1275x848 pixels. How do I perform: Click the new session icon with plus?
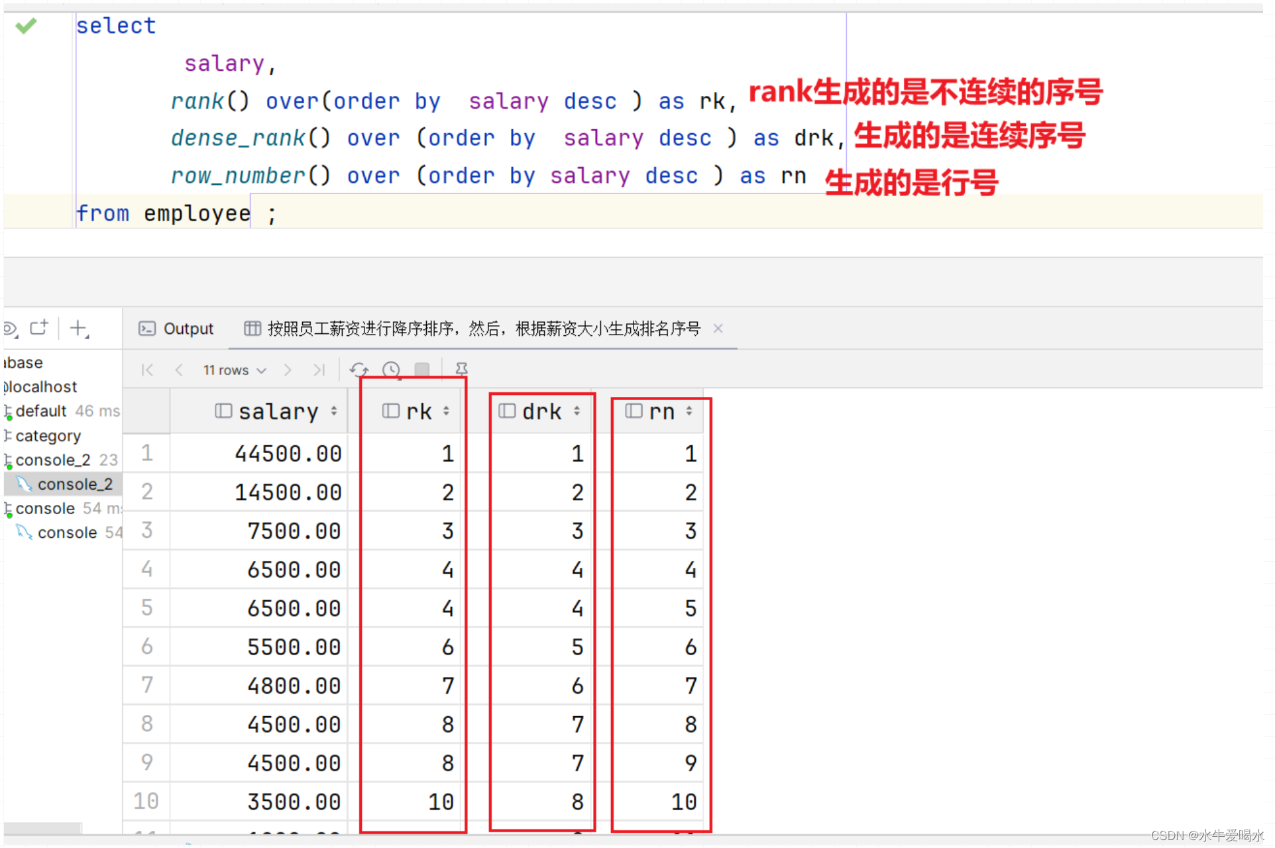(39, 327)
